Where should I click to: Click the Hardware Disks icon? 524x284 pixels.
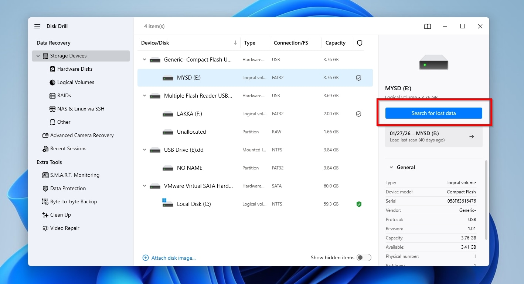click(x=52, y=69)
